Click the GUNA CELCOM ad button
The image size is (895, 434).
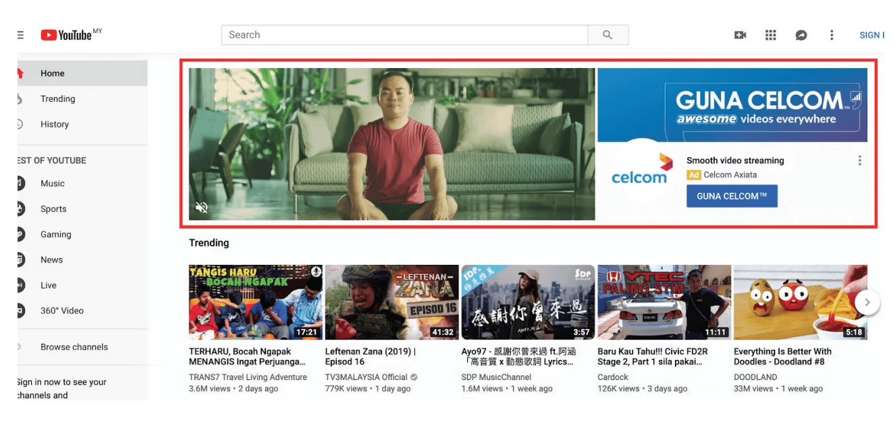732,196
